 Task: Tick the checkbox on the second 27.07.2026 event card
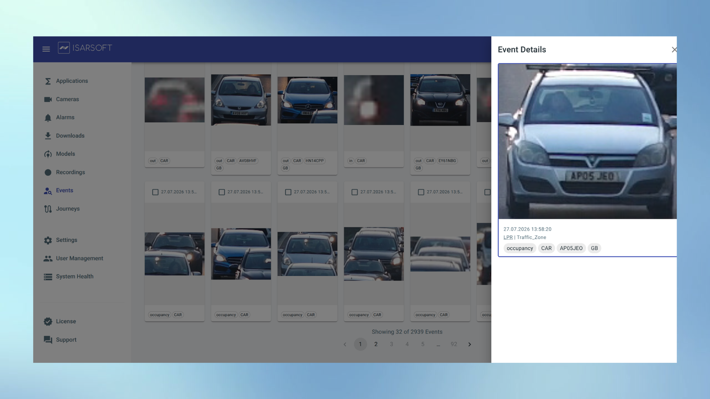tap(222, 192)
